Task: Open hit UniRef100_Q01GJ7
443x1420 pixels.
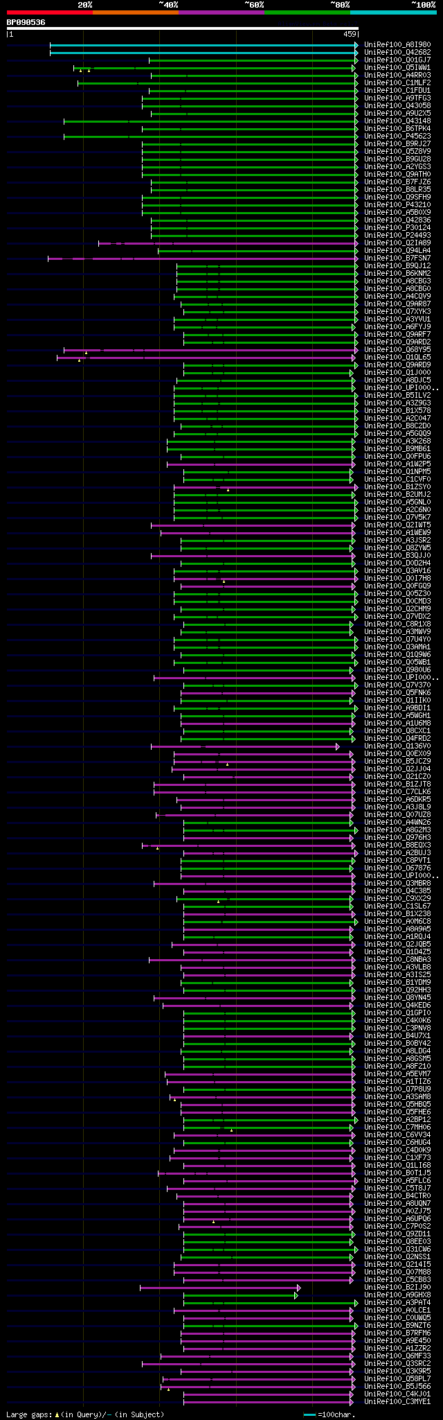Action: [397, 60]
